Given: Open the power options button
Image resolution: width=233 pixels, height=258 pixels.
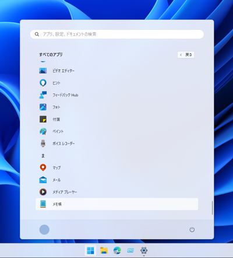Looking at the screenshot, I should coord(192,229).
